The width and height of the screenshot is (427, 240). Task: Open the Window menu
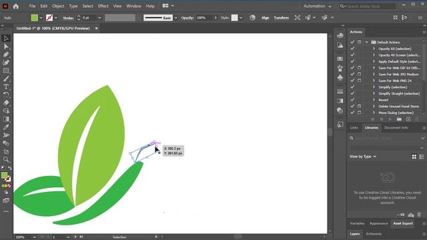[133, 6]
